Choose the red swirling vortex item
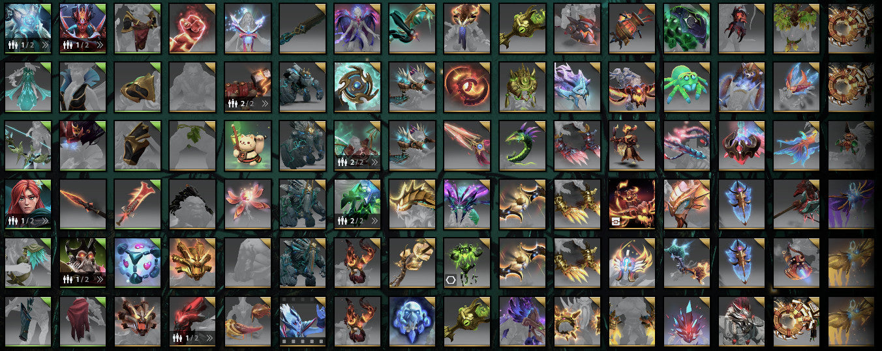This screenshot has width=882, height=351. pos(467,87)
